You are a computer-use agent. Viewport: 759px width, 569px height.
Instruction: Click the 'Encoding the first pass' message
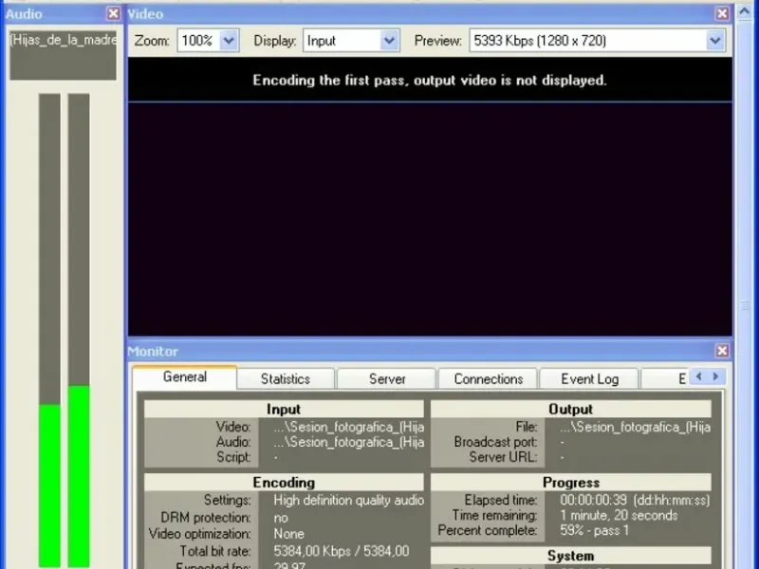pos(430,80)
